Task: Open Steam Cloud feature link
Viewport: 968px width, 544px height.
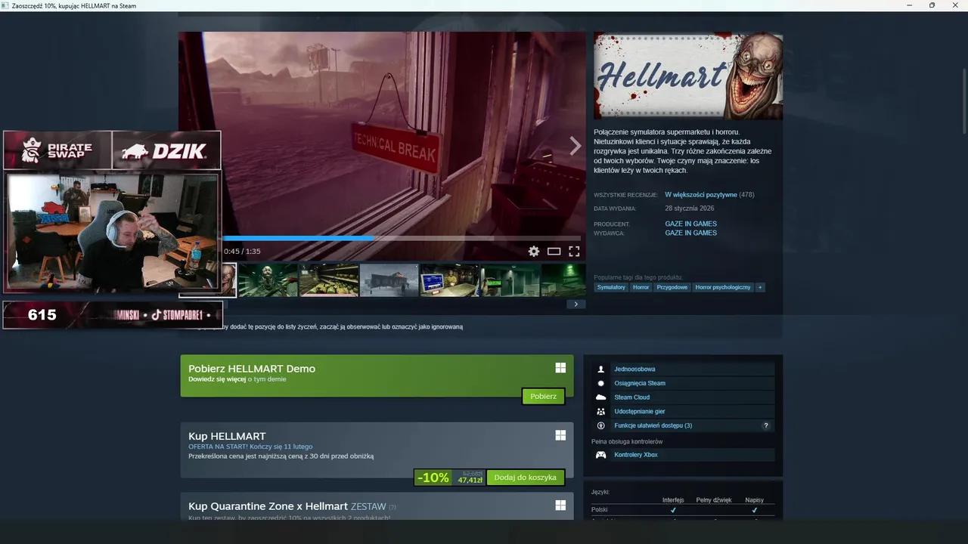Action: click(x=631, y=397)
